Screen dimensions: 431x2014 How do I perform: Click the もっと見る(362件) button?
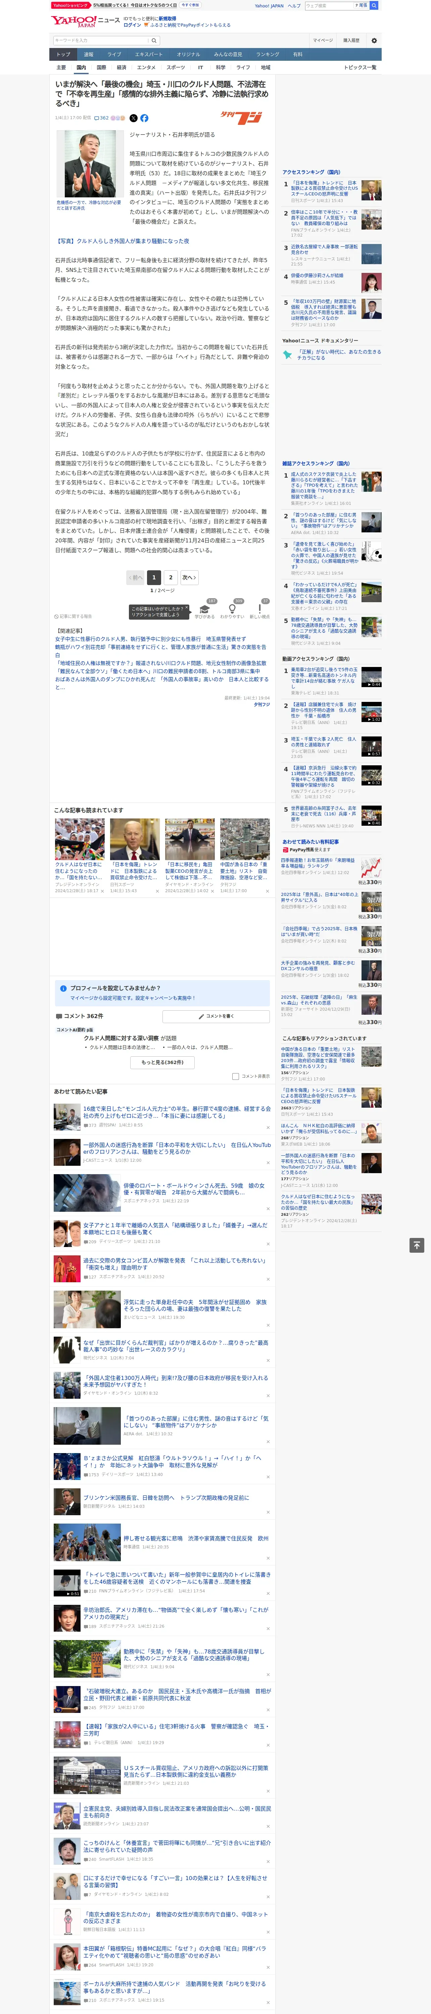163,1062
